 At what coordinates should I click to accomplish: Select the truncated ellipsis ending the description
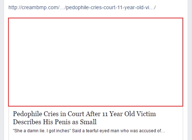click(163, 131)
